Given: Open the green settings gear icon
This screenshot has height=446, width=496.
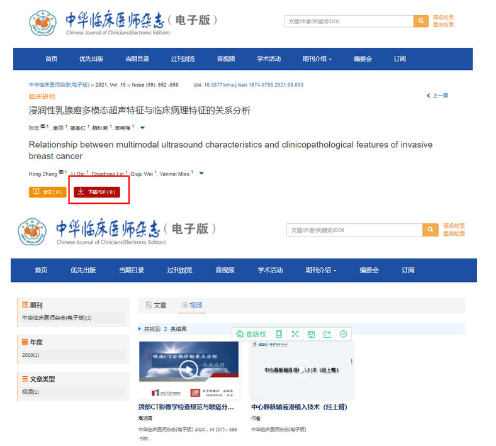Looking at the screenshot, I should pos(343,334).
